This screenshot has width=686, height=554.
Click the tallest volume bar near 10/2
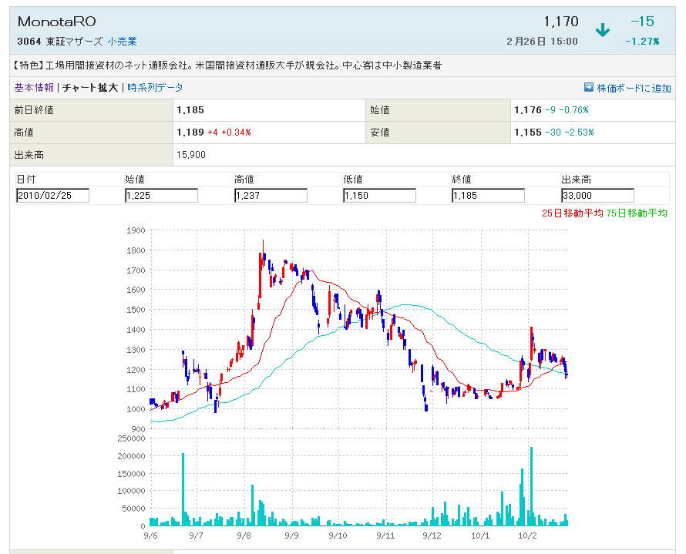click(x=531, y=487)
